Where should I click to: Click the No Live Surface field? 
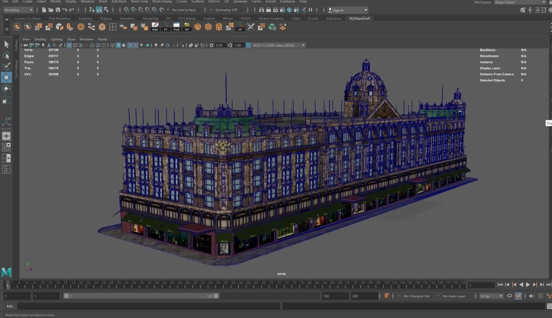click(x=185, y=10)
